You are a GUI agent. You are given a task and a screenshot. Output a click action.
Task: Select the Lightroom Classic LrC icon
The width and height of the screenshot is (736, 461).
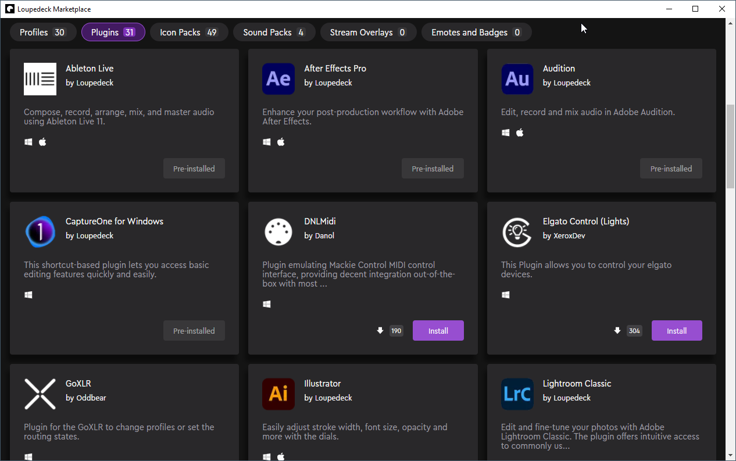(x=517, y=394)
